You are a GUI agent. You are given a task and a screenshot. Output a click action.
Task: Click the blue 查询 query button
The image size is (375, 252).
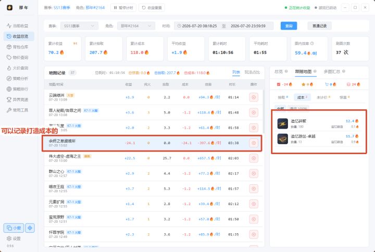(289, 26)
